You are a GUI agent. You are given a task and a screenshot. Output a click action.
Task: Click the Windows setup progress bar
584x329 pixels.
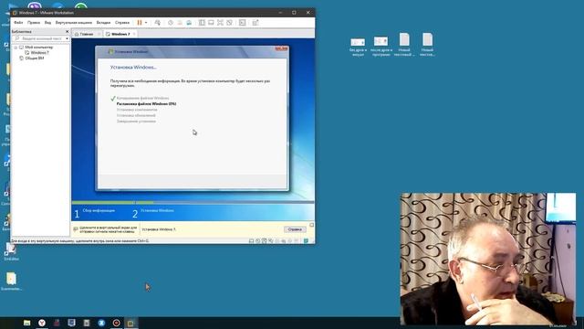pos(193,203)
